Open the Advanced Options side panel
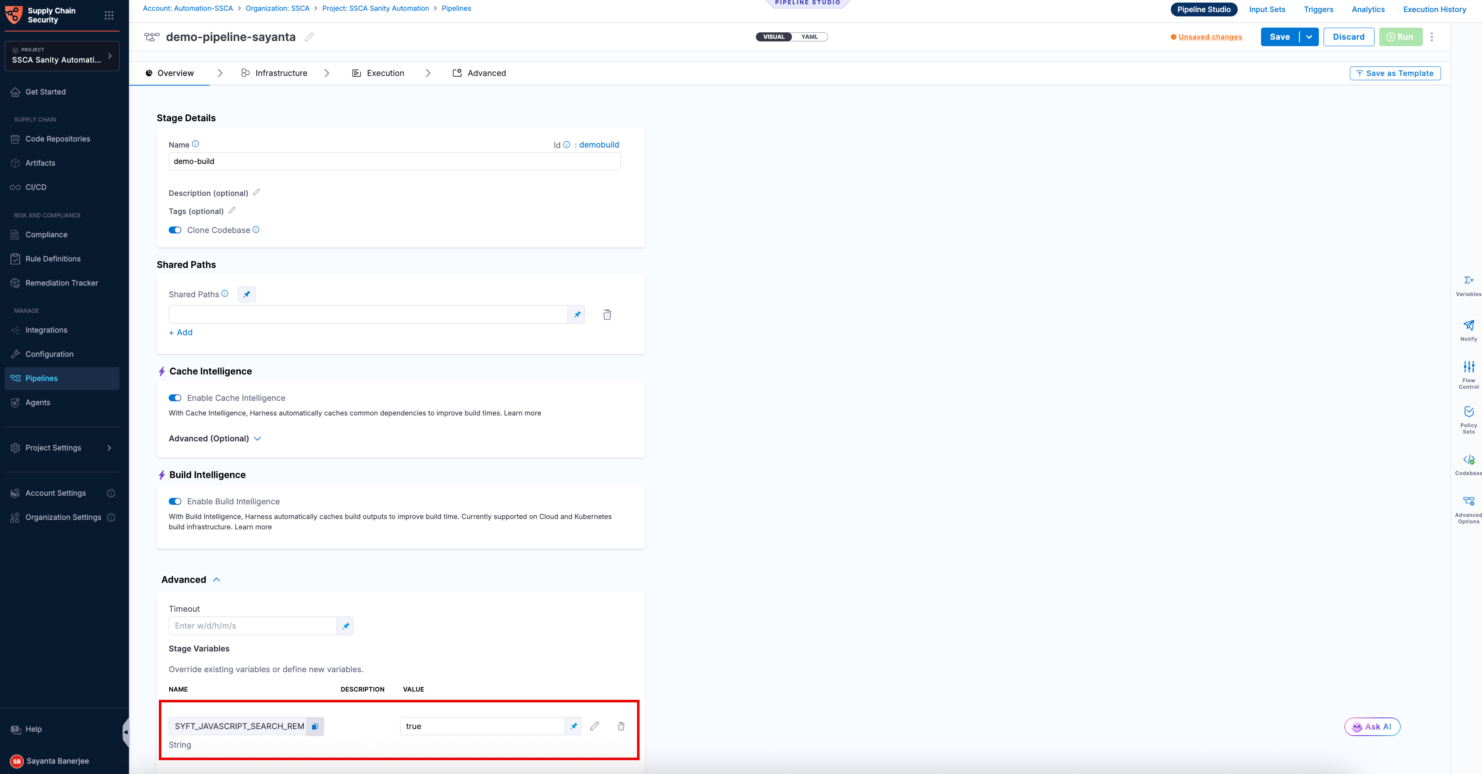 coord(1469,510)
